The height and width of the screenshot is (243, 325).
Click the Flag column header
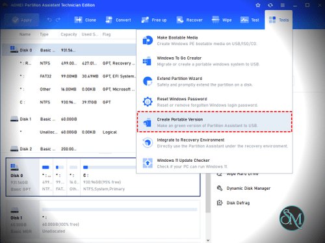107,34
